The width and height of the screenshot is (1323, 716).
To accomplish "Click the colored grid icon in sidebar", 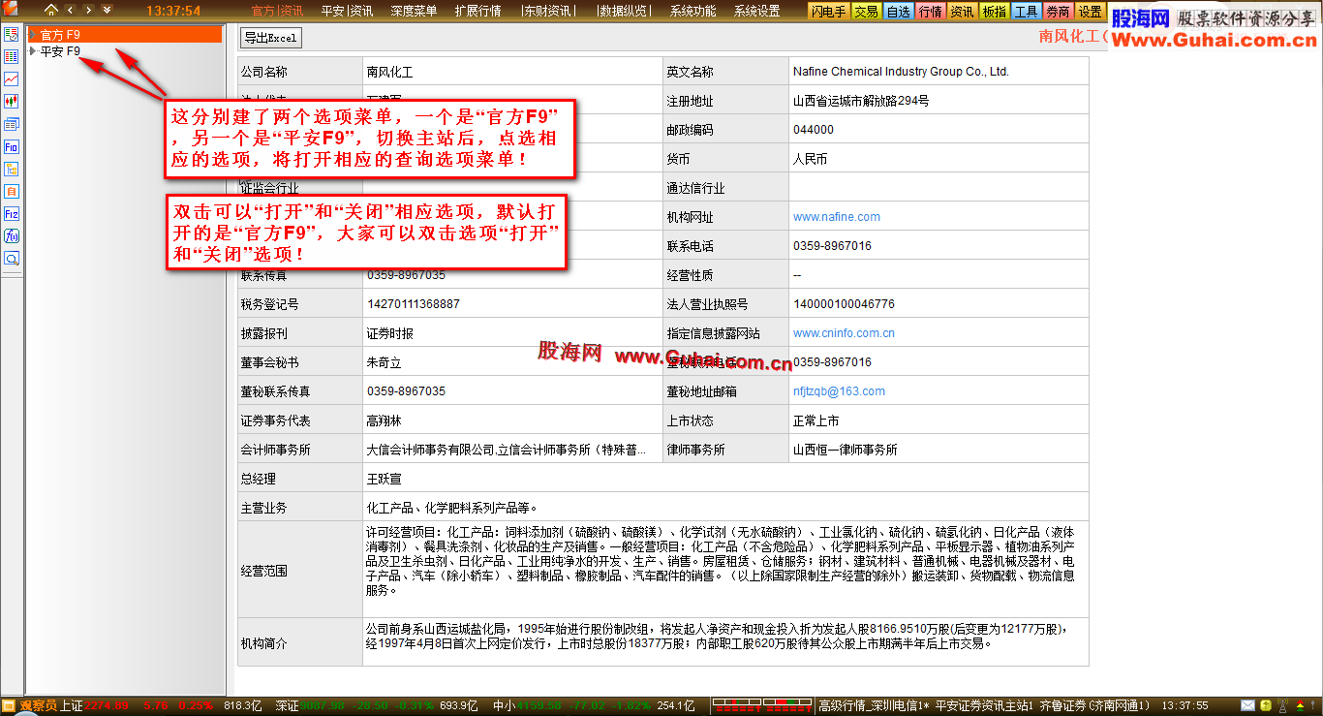I will [12, 57].
